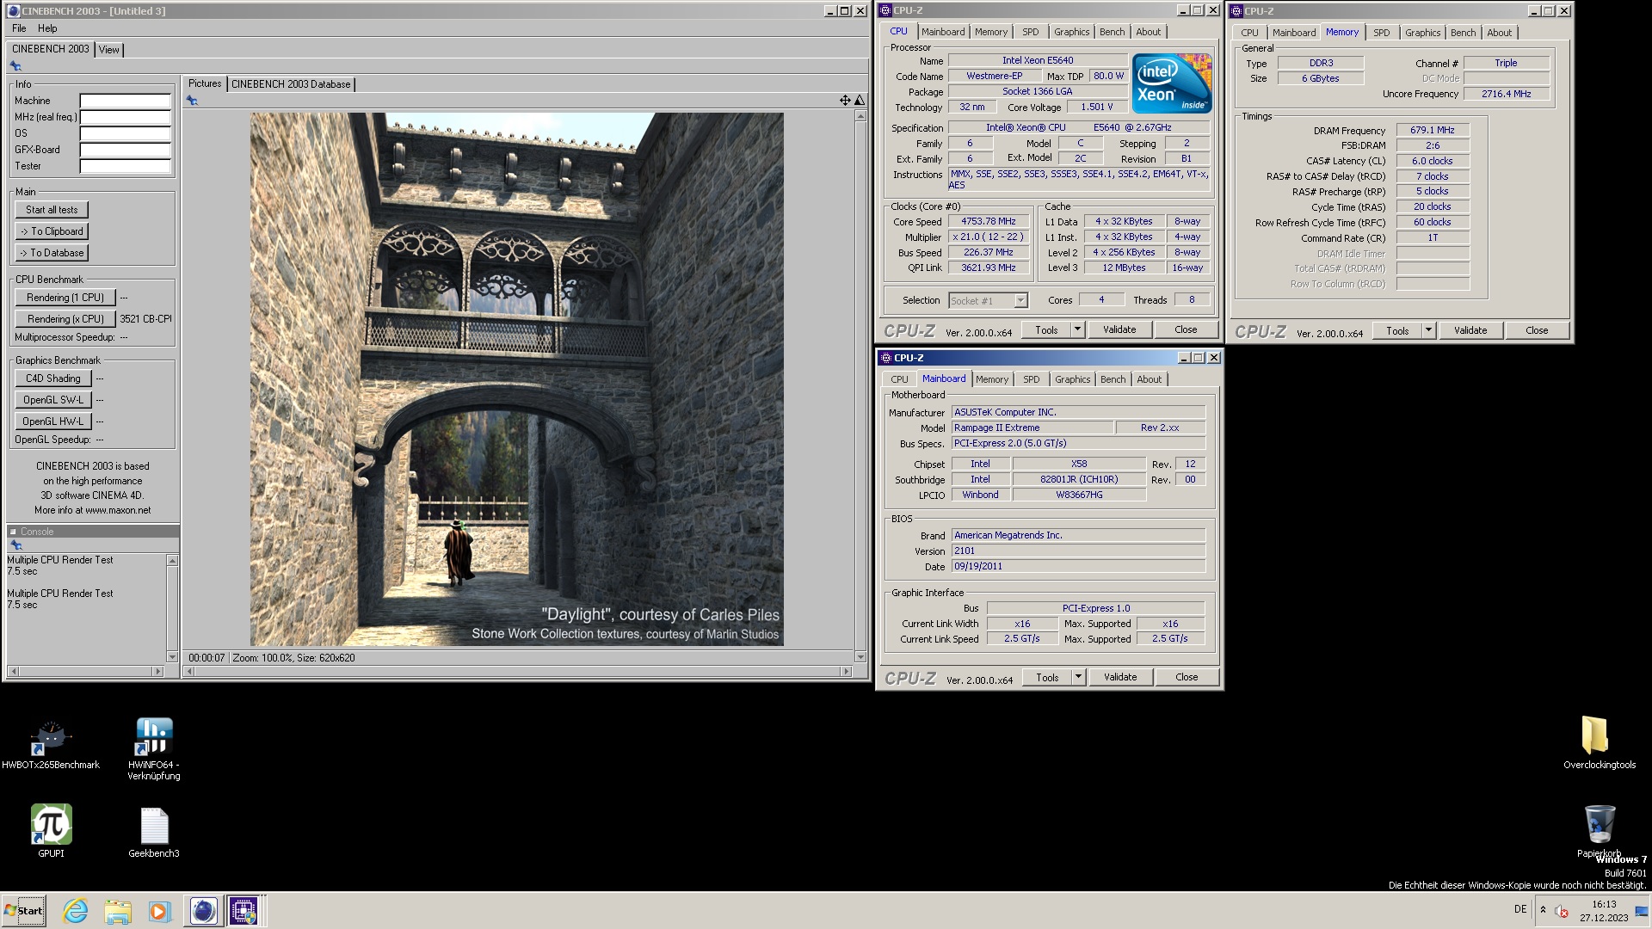Click the move arrows icon above picture
Image resolution: width=1652 pixels, height=929 pixels.
point(845,101)
